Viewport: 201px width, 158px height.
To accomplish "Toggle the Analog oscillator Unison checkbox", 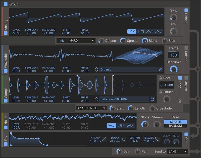I will click(186, 10).
